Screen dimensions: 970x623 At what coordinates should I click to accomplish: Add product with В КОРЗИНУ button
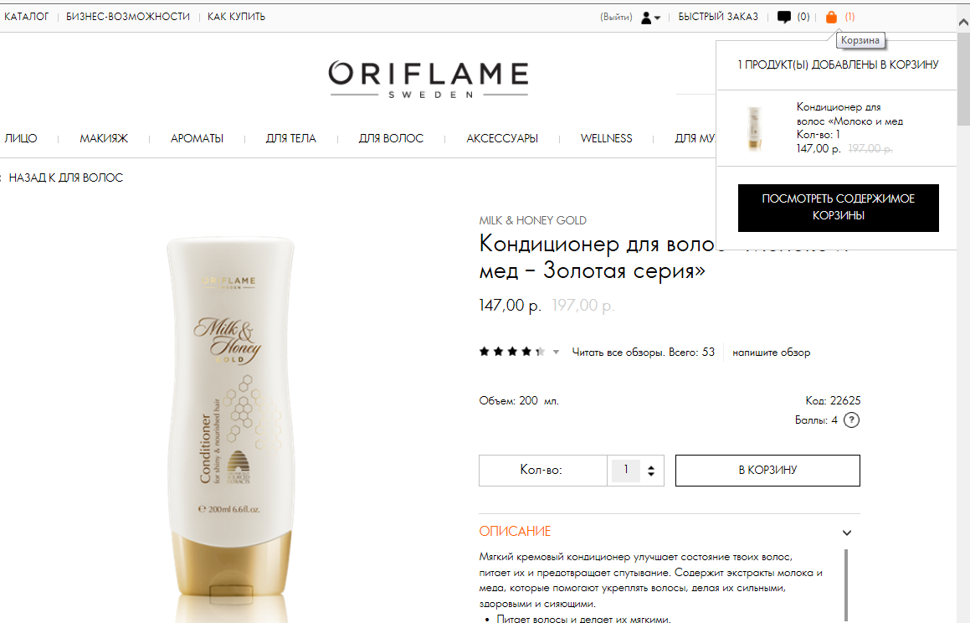tap(767, 471)
